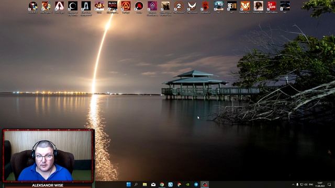Open File Explorer from the taskbar

point(144,184)
